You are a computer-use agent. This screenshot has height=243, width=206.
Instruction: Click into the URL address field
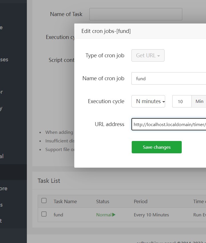(169, 124)
